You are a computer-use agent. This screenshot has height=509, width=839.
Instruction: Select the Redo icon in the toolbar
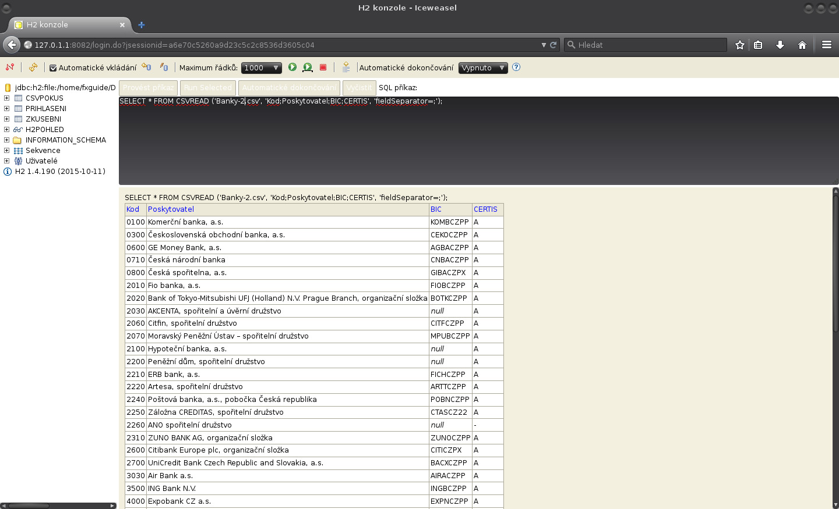click(x=163, y=67)
